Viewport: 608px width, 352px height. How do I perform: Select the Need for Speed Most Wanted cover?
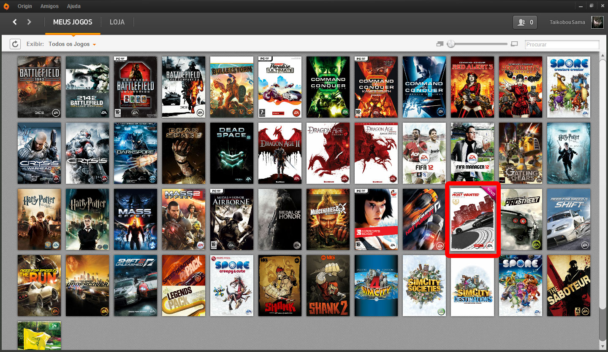tap(472, 219)
